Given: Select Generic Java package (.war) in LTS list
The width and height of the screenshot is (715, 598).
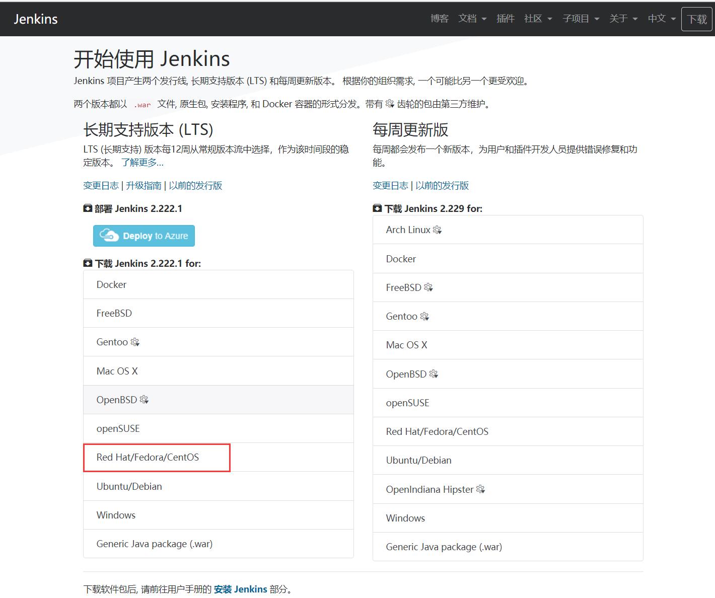Looking at the screenshot, I should click(219, 544).
